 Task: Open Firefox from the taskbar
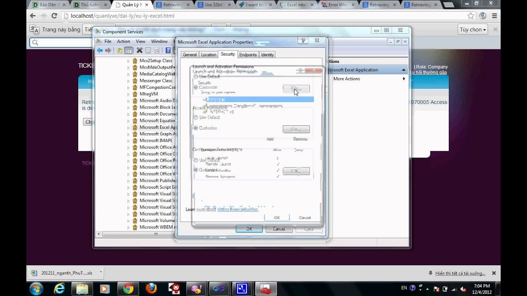point(151,289)
